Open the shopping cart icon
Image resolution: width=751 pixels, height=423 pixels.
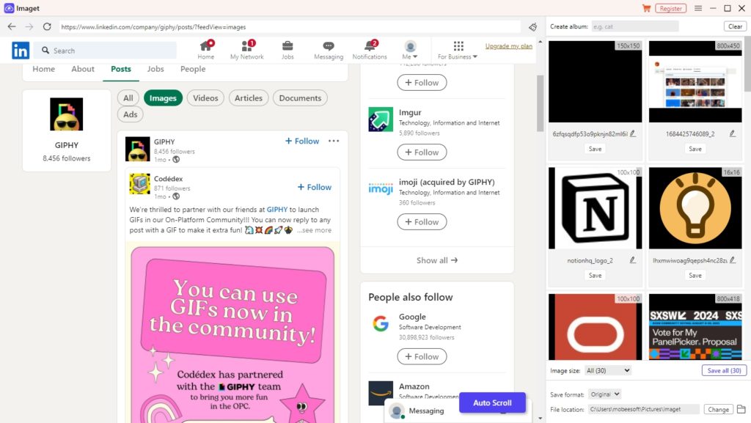click(x=646, y=8)
